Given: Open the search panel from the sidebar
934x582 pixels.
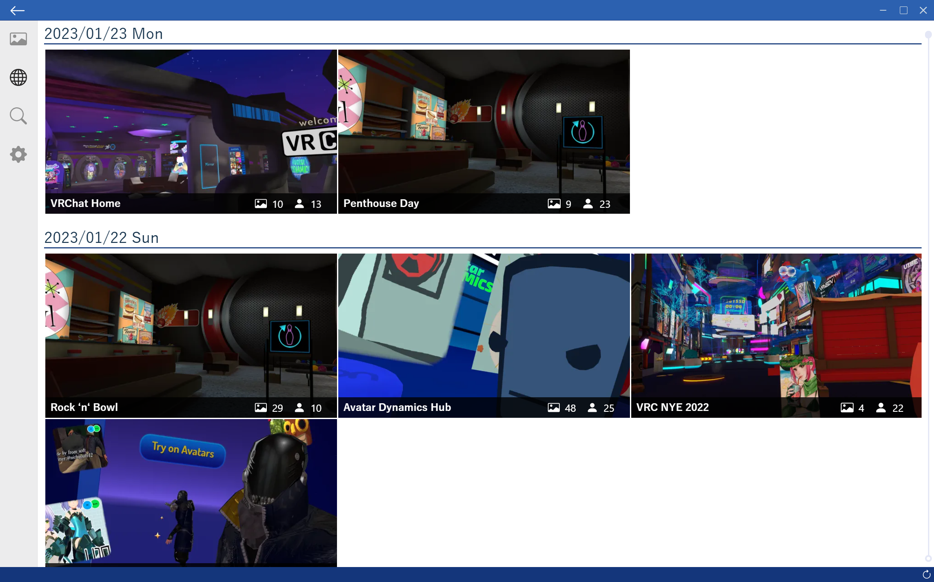Looking at the screenshot, I should 18,116.
